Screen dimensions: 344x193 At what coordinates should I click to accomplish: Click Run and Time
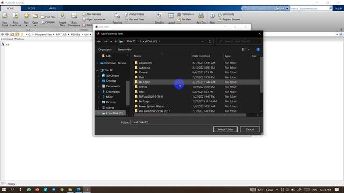coord(134,19)
